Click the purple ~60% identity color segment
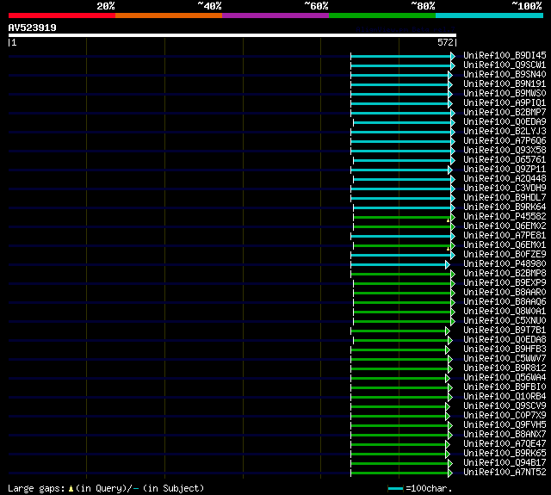Screen dimensions: 551x495 tap(275, 15)
